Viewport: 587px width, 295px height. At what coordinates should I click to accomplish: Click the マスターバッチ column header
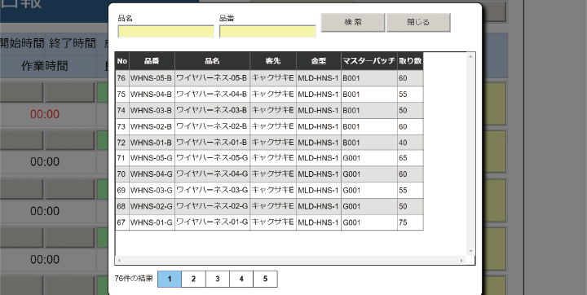tap(369, 61)
